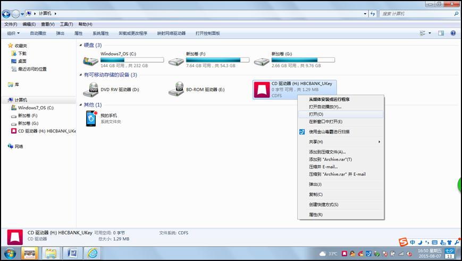Expand the 共享(H) submenu in context menu
Image resolution: width=462 pixels, height=261 pixels.
pos(339,142)
